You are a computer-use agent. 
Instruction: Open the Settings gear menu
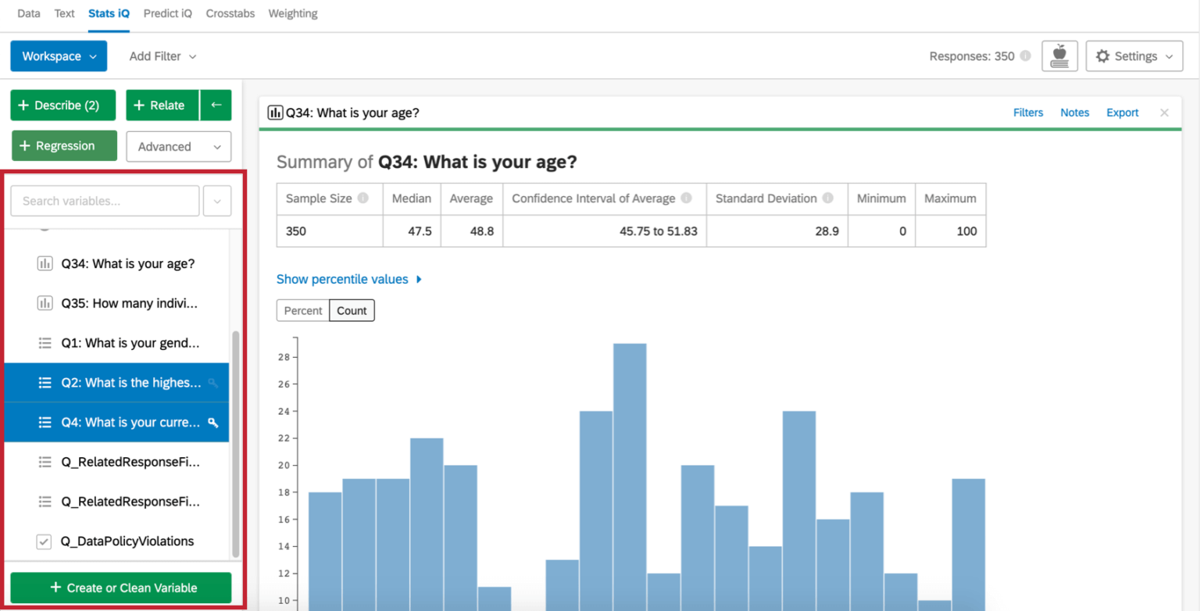[x=1133, y=55]
